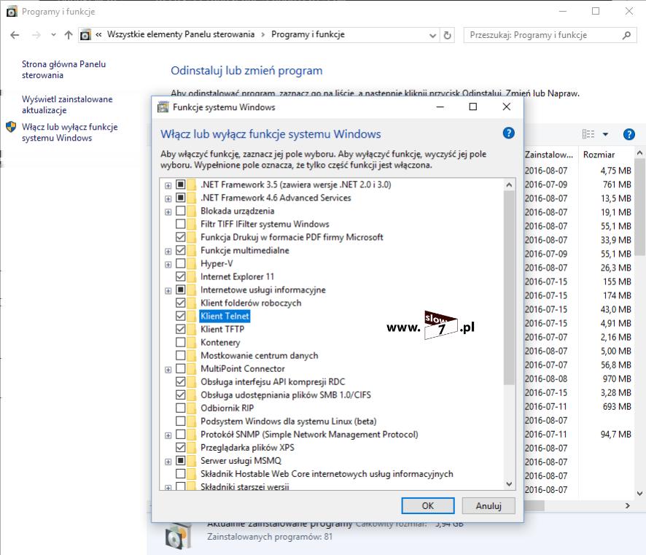The image size is (646, 555).
Task: Uncheck Klient Telnet checkbox
Action: pos(180,316)
